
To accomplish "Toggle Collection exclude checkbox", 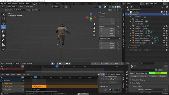I will coord(162,12).
